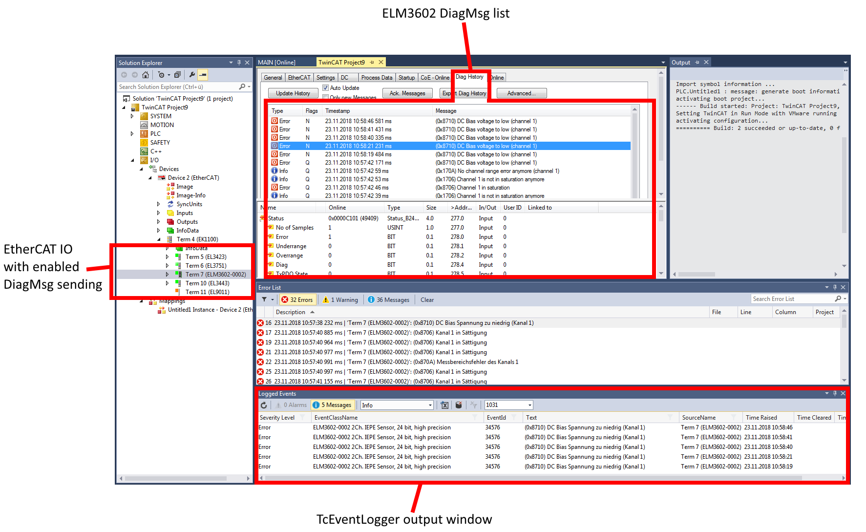Screen dimensions: 866x532
Task: Click the Solution Explorer search magnifier
Action: [242, 86]
